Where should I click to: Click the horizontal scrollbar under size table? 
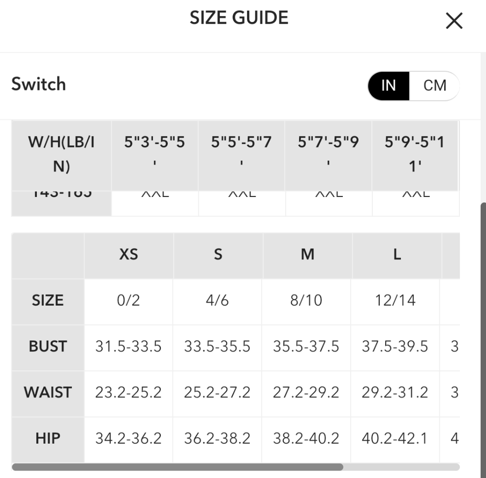pyautogui.click(x=177, y=467)
